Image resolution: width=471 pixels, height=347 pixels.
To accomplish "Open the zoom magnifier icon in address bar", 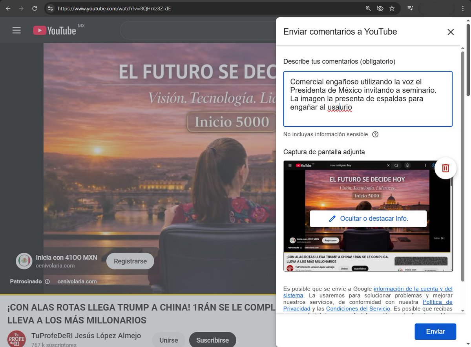I will (368, 8).
